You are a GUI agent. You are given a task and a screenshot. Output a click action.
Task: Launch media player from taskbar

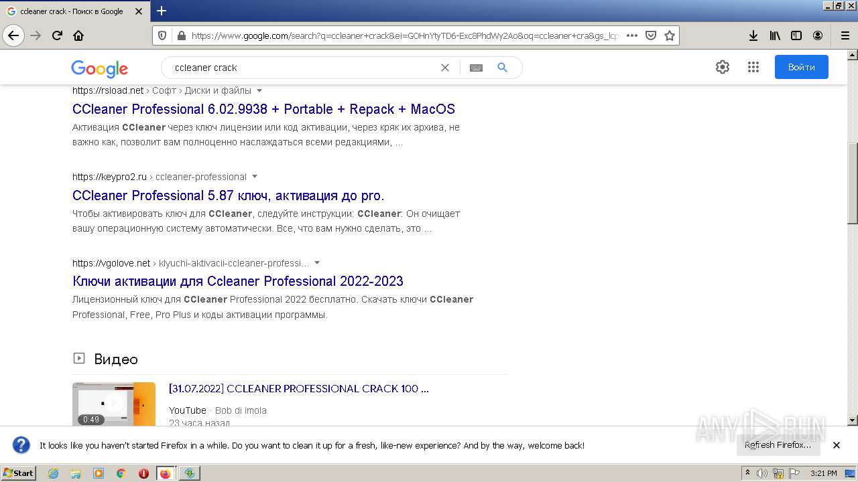pos(99,473)
